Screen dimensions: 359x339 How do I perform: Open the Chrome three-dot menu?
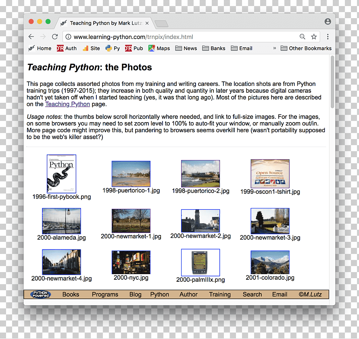[x=328, y=37]
